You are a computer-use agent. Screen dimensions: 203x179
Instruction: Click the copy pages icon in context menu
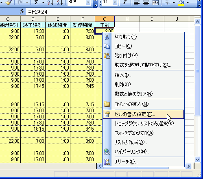[107, 46]
